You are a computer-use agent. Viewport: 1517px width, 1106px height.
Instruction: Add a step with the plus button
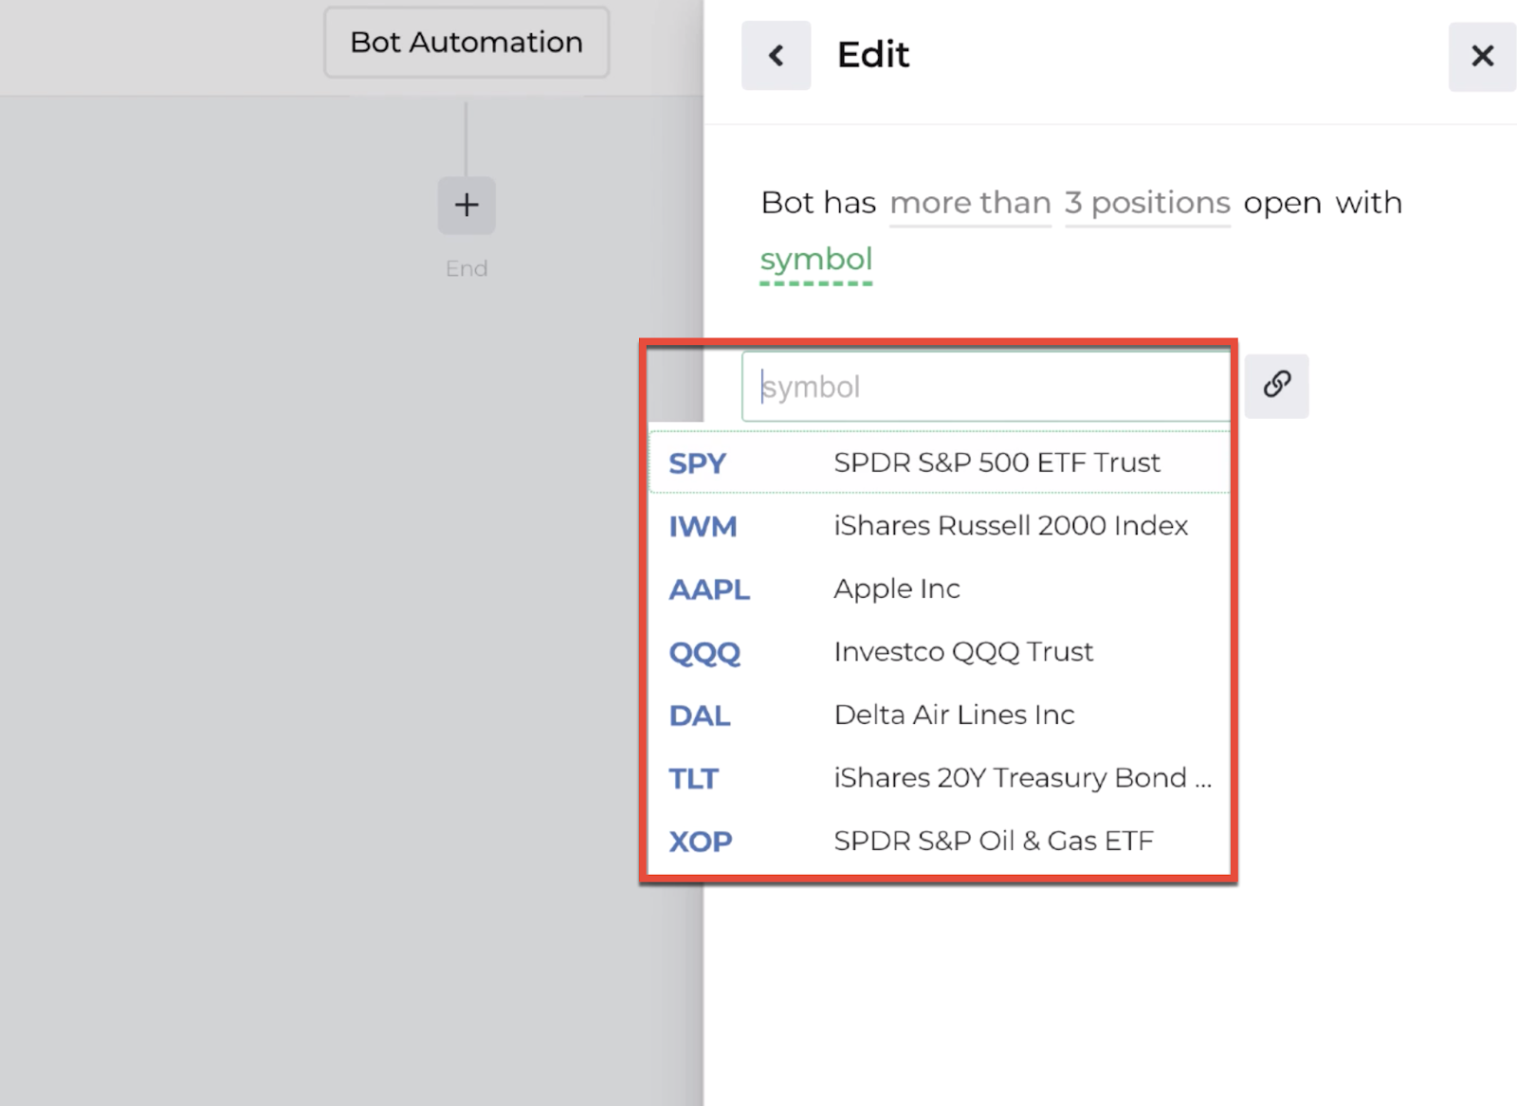(466, 205)
